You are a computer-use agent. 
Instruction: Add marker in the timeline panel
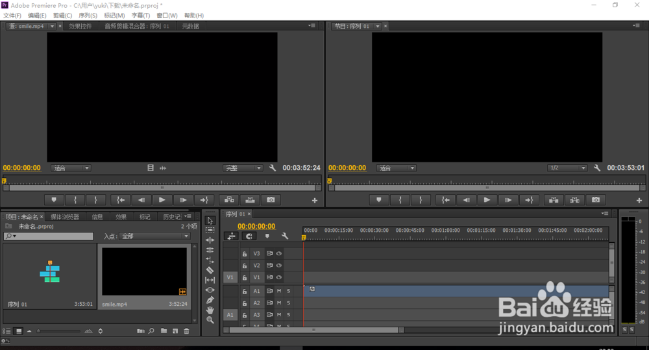point(267,236)
